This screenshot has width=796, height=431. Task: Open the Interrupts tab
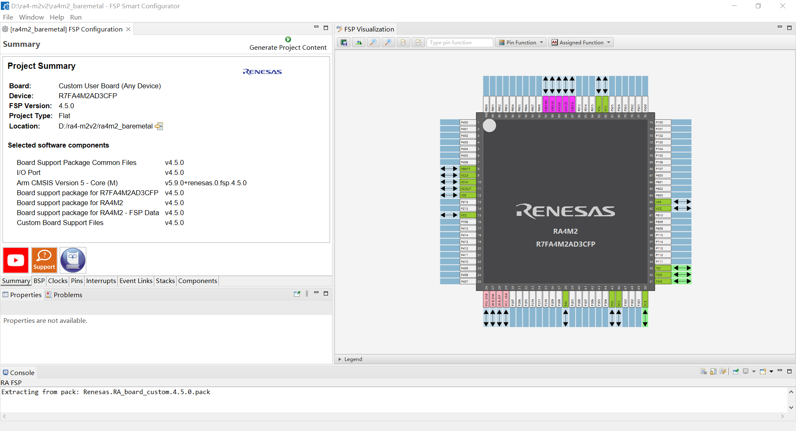pyautogui.click(x=101, y=281)
